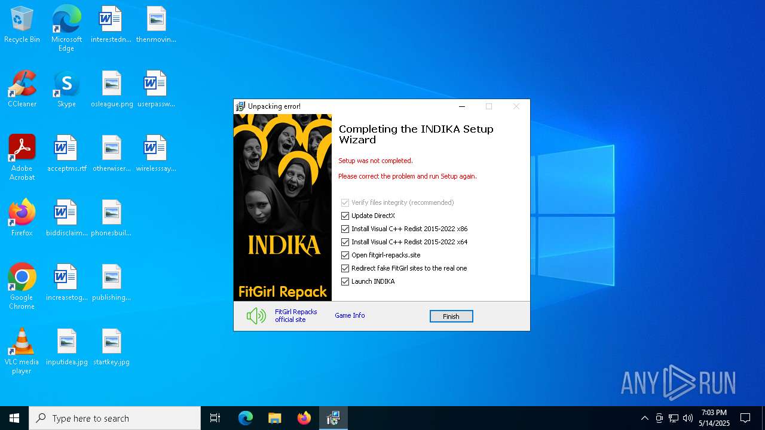Image resolution: width=765 pixels, height=430 pixels.
Task: Minimize the setup wizard window
Action: tap(461, 106)
